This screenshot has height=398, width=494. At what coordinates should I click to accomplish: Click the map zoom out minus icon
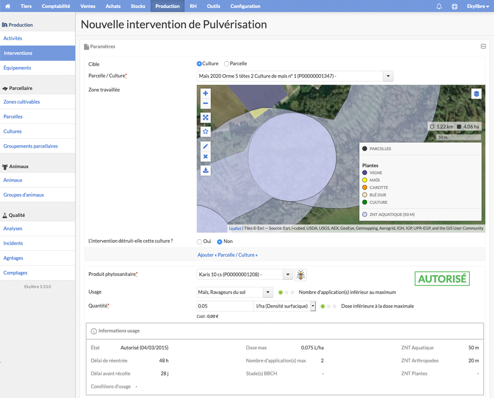pyautogui.click(x=206, y=104)
